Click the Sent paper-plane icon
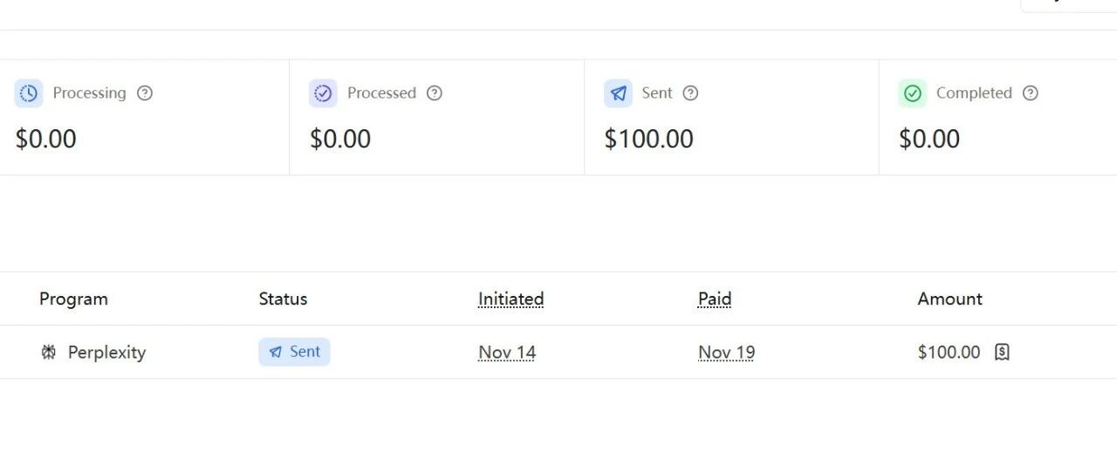Image resolution: width=1117 pixels, height=474 pixels. pos(618,93)
